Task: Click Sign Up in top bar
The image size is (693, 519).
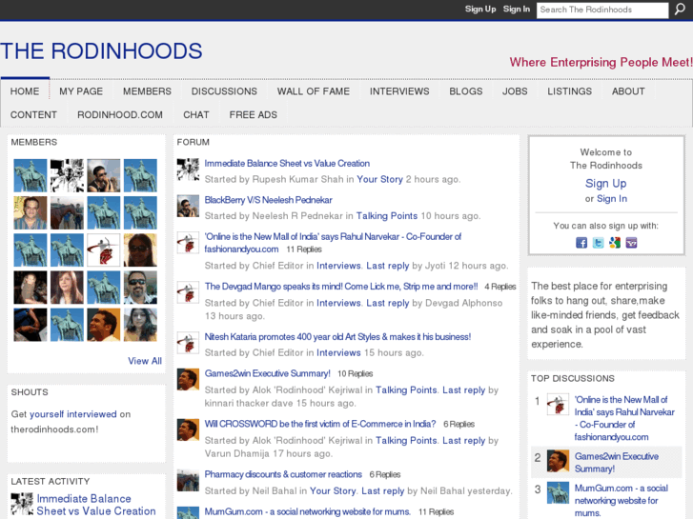Action: click(480, 9)
